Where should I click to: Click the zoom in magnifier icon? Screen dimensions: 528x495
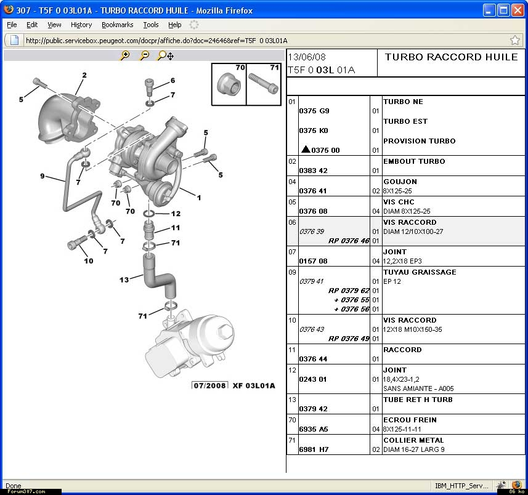(x=125, y=55)
